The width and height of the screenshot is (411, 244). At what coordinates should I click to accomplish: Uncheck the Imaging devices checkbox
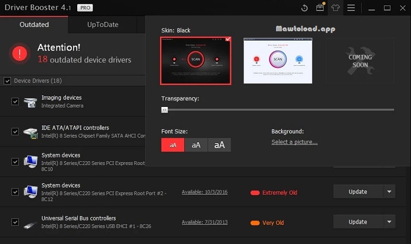click(x=15, y=101)
